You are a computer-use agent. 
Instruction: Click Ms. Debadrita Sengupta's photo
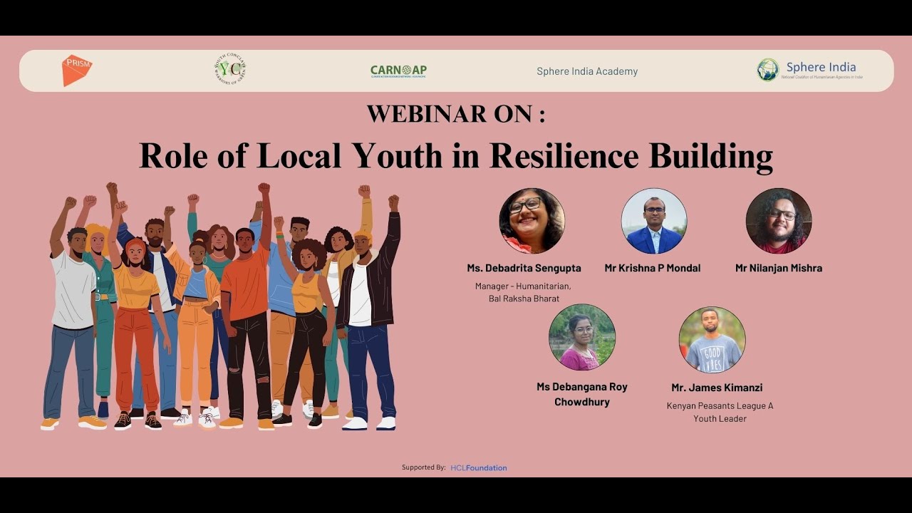coord(532,221)
